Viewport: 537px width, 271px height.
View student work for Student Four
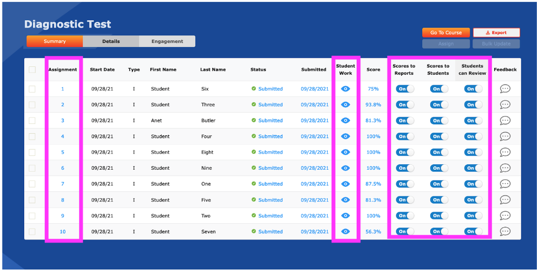(x=345, y=136)
